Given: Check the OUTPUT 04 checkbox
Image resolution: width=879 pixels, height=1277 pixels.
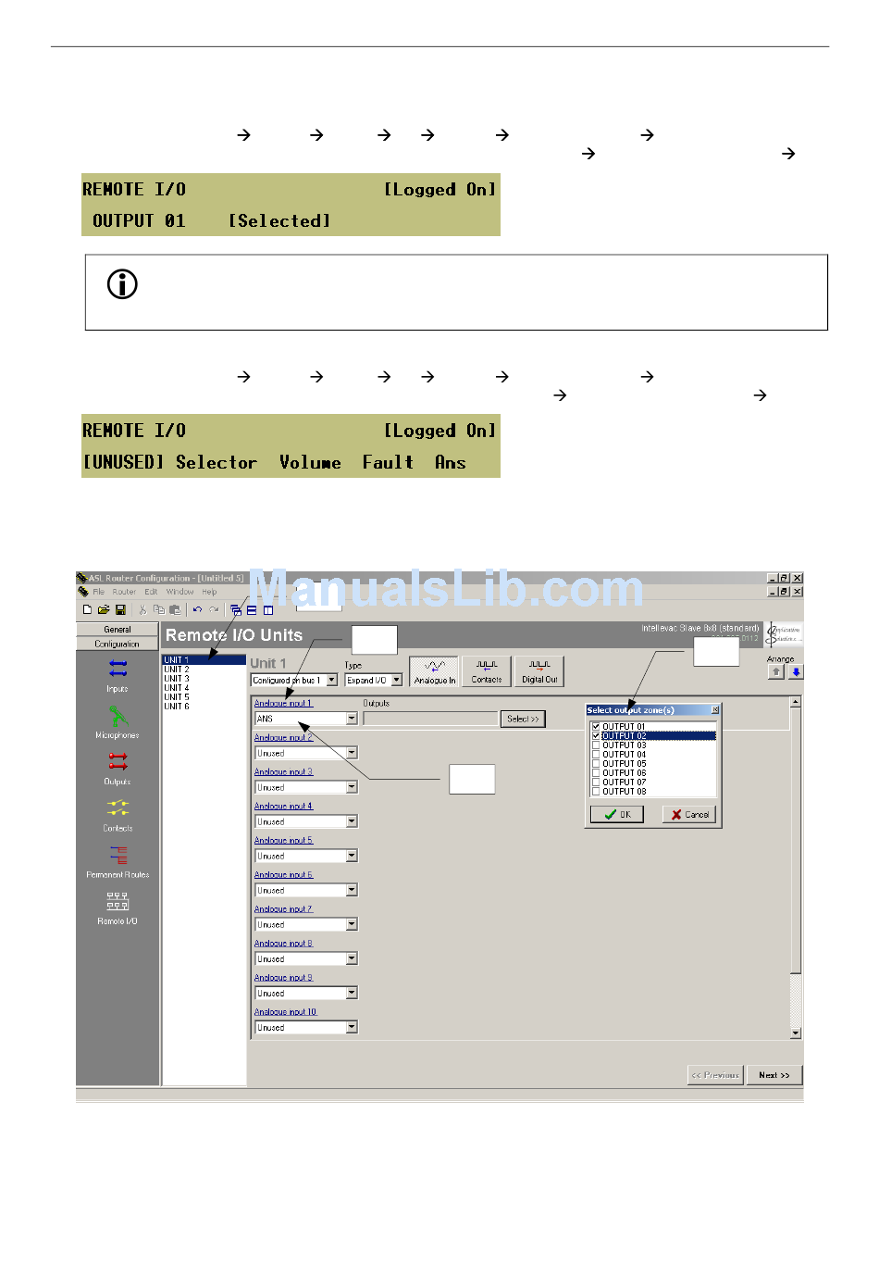Looking at the screenshot, I should pos(596,755).
